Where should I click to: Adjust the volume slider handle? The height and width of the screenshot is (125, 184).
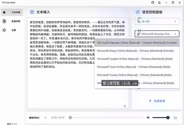click(168, 118)
